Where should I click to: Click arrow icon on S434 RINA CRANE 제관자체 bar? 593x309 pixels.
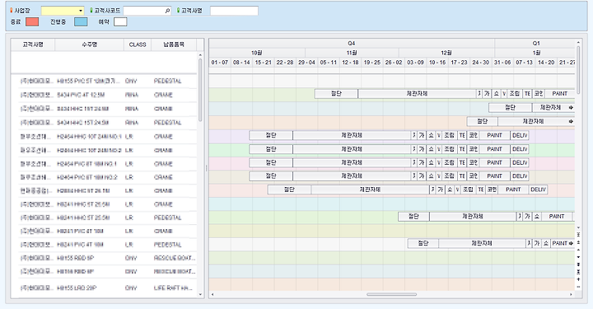571,108
